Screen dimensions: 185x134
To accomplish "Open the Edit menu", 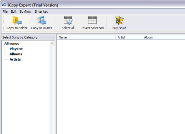I will pyautogui.click(x=14, y=11).
